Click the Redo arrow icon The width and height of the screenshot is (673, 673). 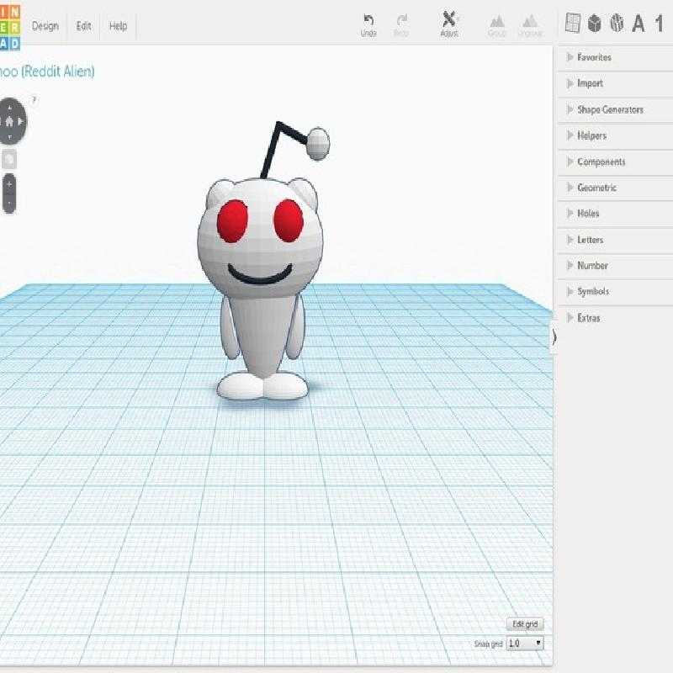[401, 20]
